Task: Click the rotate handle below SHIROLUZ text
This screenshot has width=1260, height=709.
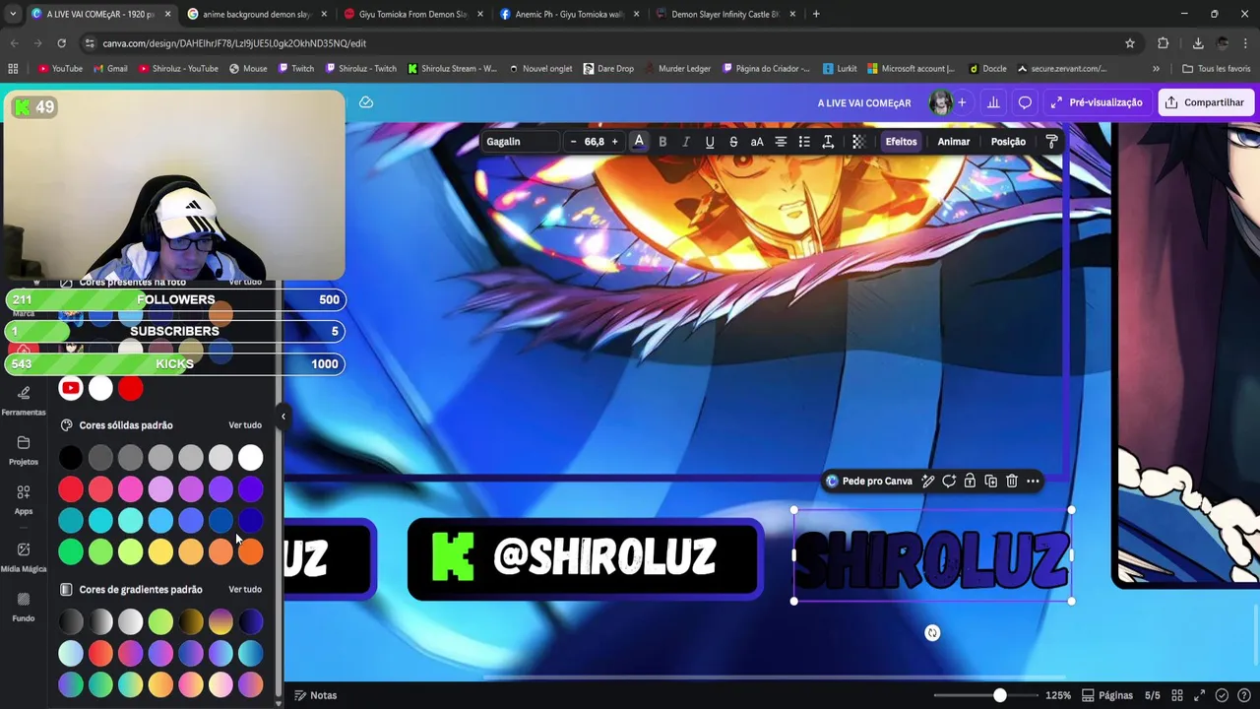Action: click(x=932, y=633)
